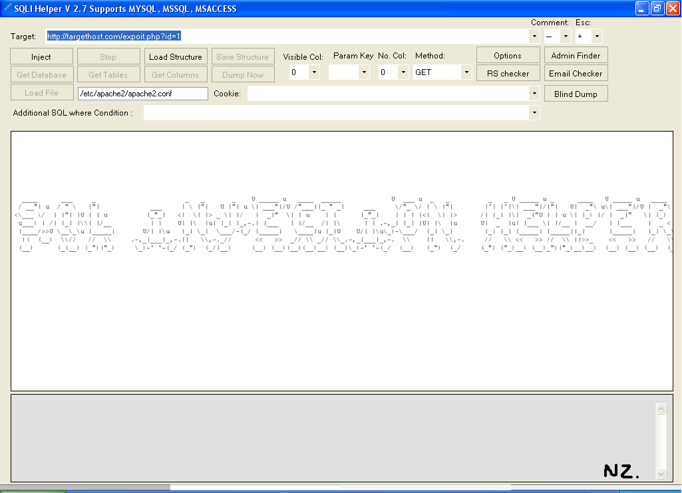Start Blind Dump

(576, 94)
